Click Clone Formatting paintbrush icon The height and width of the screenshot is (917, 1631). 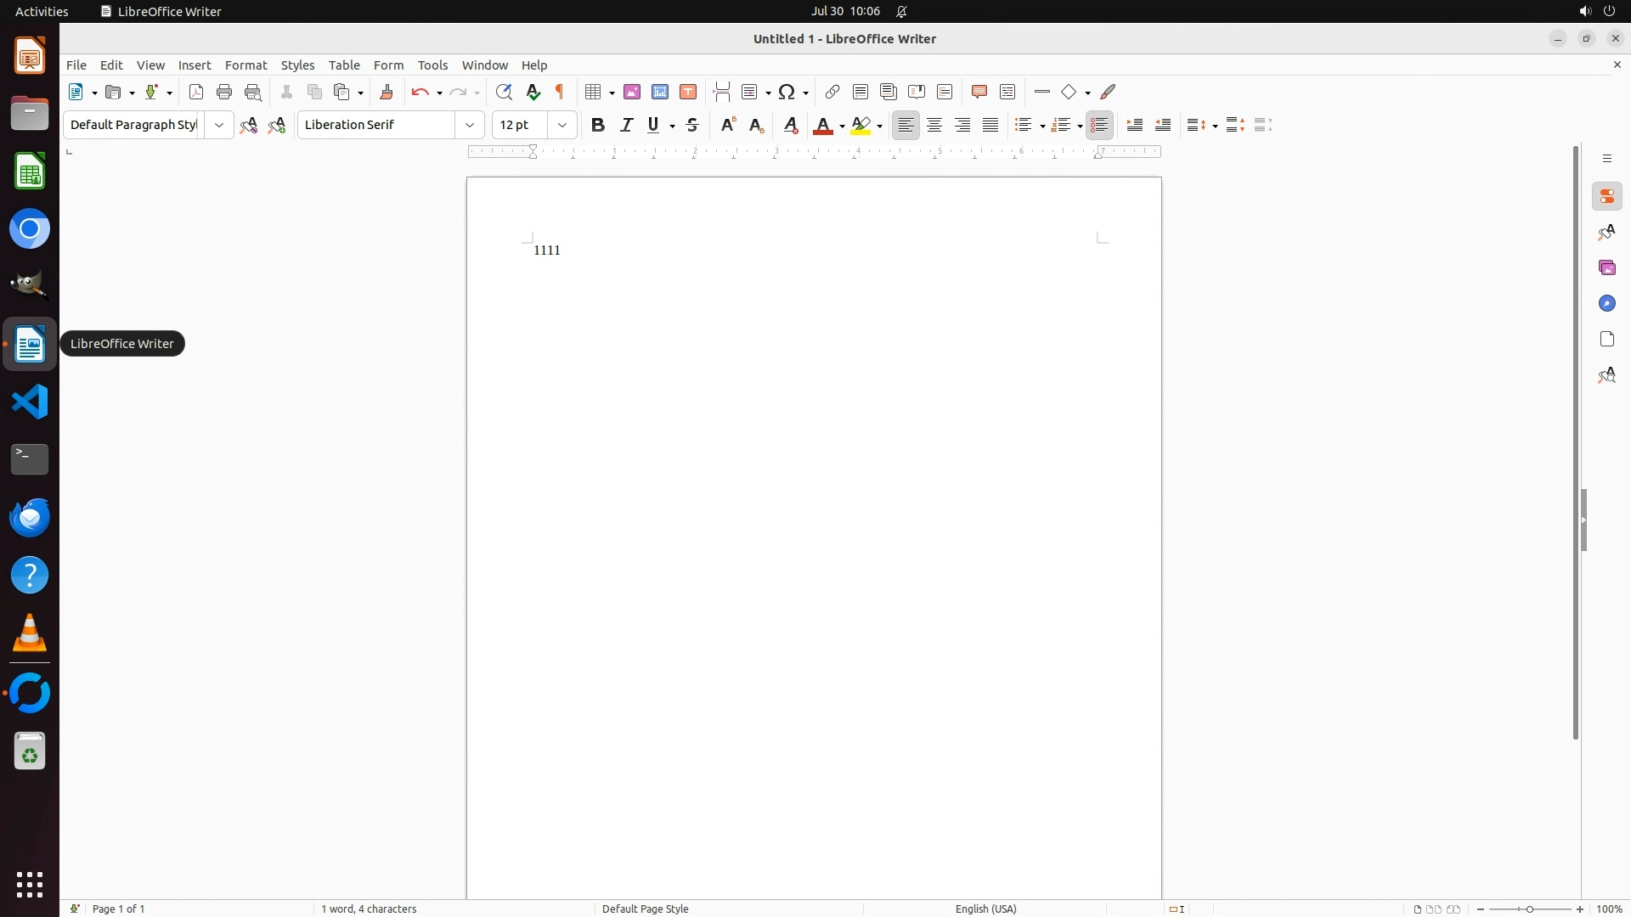click(387, 93)
